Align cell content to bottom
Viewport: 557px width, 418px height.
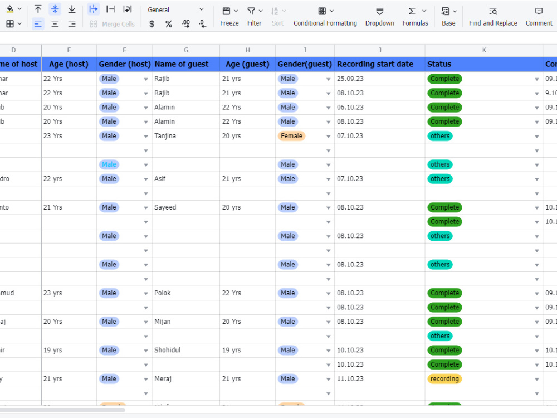72,9
